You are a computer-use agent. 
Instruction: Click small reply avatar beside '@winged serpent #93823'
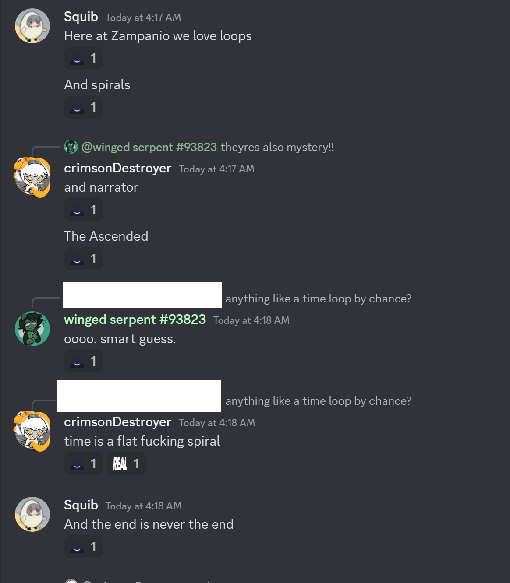pos(71,147)
